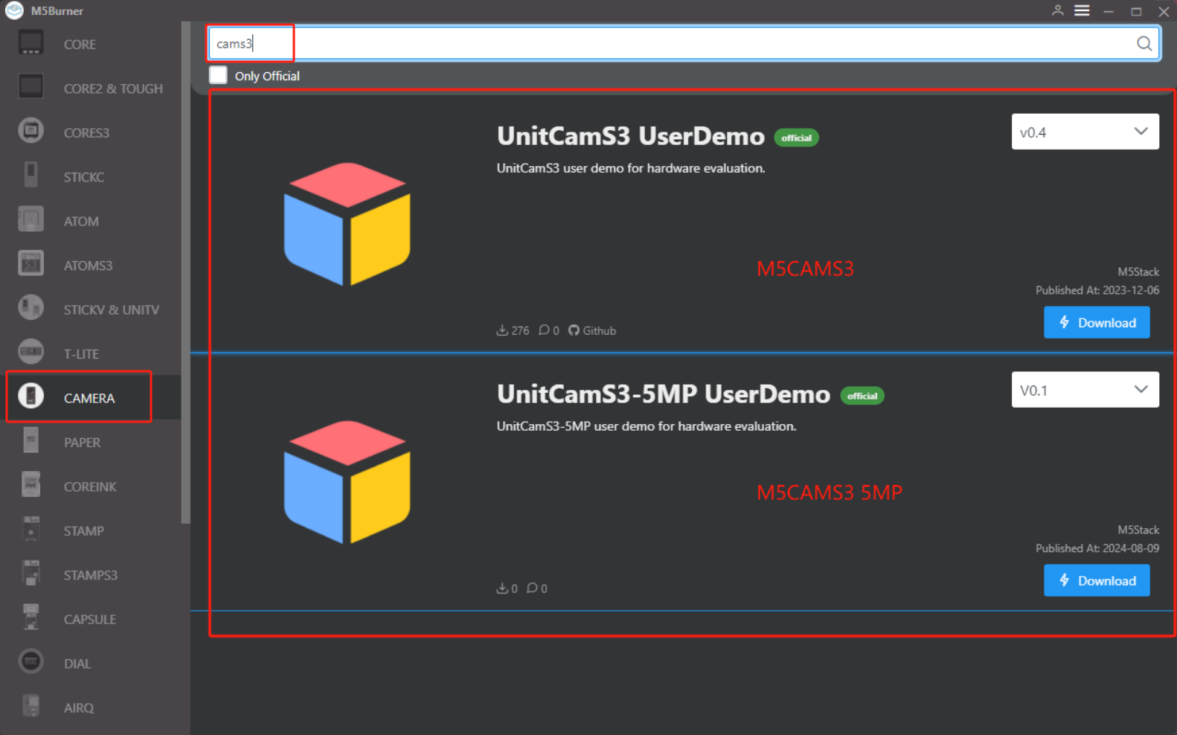Open the PAPER device icon

(31, 440)
